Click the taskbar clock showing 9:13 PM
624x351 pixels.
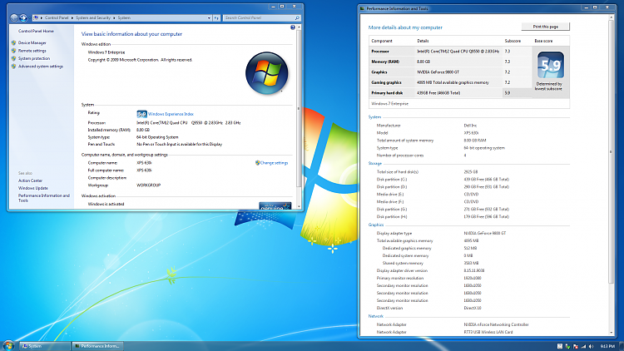click(607, 347)
